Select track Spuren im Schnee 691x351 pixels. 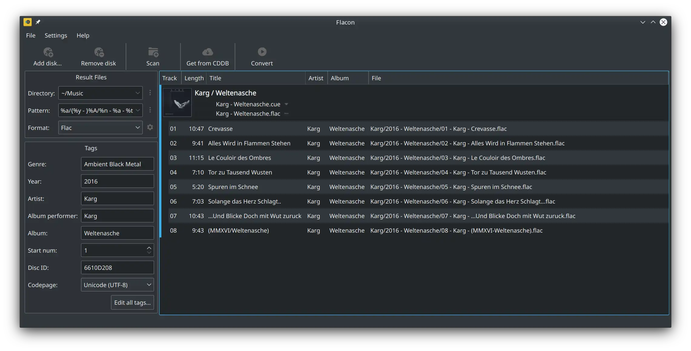coord(418,187)
